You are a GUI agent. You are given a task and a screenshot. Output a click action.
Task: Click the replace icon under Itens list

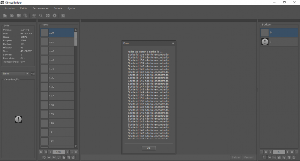click(x=44, y=157)
